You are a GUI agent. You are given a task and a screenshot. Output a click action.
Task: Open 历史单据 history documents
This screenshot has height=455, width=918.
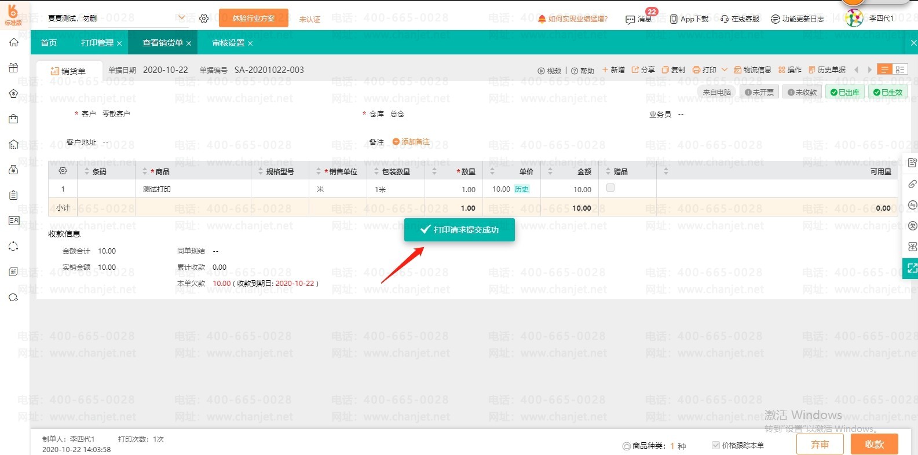[827, 70]
